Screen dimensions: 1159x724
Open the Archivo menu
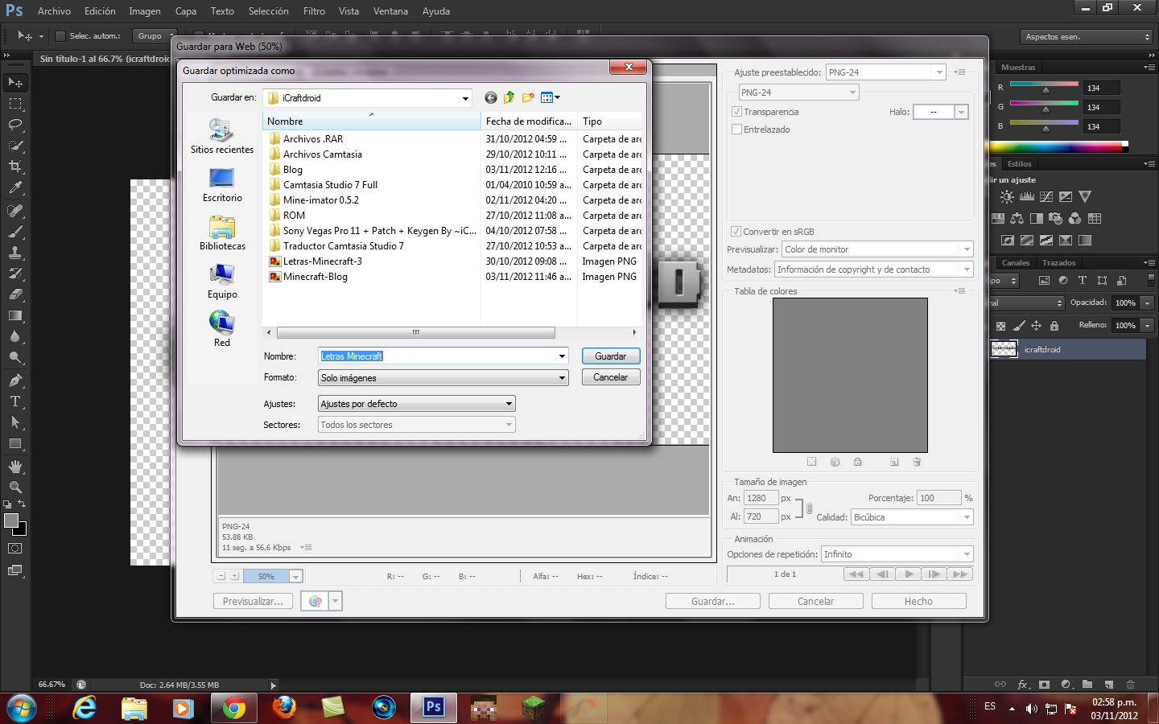point(54,11)
